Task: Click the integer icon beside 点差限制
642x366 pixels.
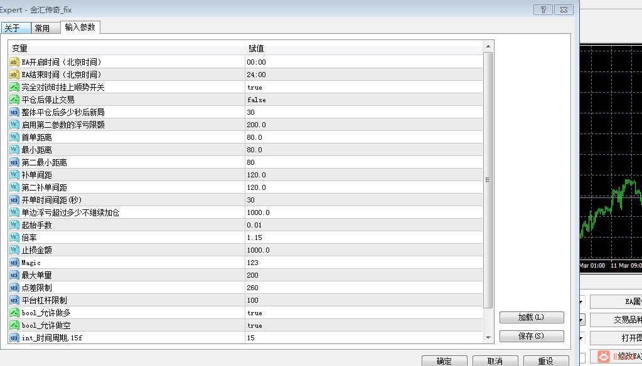Action: (x=14, y=288)
